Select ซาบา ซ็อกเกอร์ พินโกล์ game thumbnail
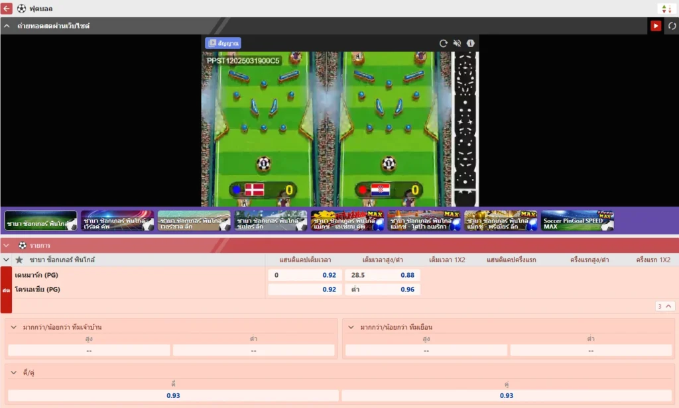 point(40,221)
